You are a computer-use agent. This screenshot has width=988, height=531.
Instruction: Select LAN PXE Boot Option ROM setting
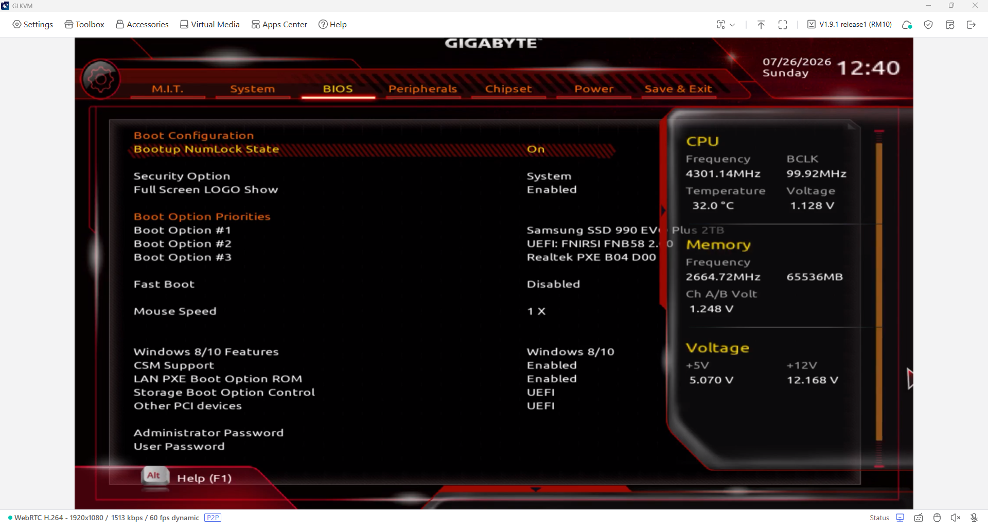click(x=218, y=379)
